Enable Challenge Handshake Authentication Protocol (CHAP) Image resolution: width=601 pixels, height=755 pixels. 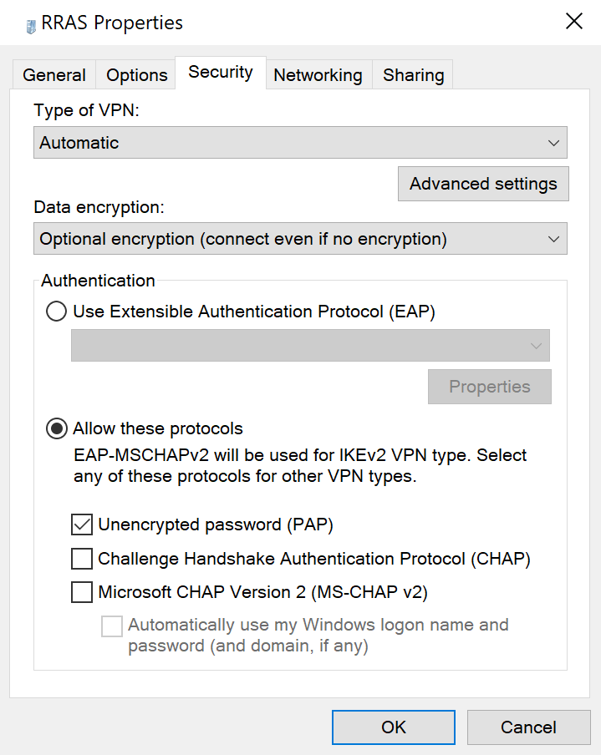82,559
